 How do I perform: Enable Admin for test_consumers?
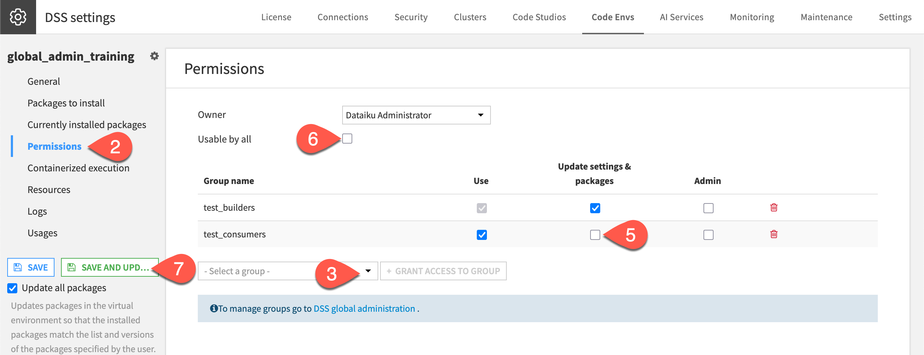pyautogui.click(x=709, y=235)
